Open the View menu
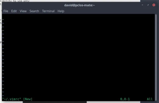 23,11
